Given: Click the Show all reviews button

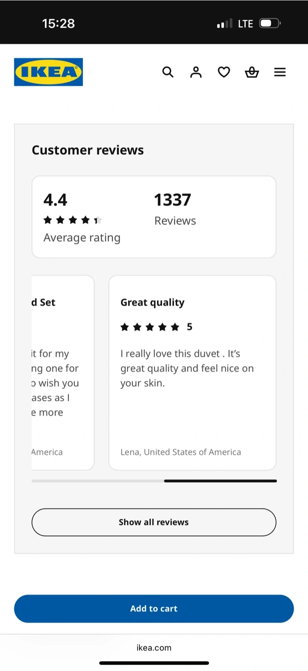Looking at the screenshot, I should 154,522.
